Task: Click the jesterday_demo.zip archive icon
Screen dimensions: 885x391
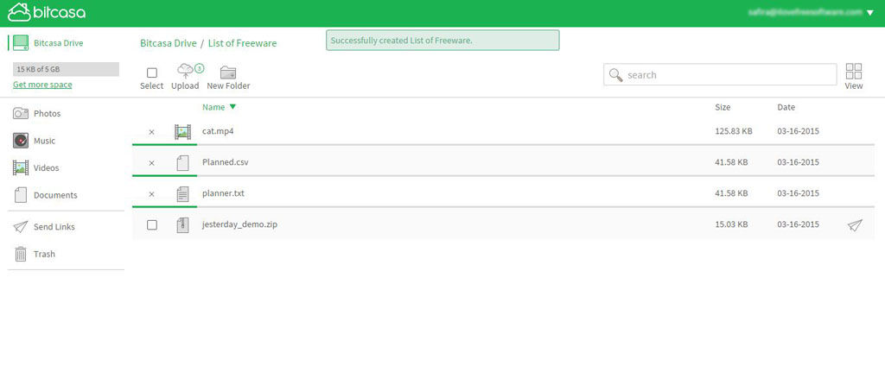Action: point(182,224)
